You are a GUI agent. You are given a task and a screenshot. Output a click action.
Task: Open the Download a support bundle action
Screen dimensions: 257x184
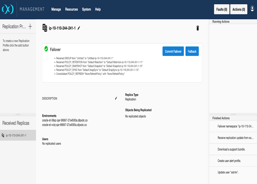point(231,149)
